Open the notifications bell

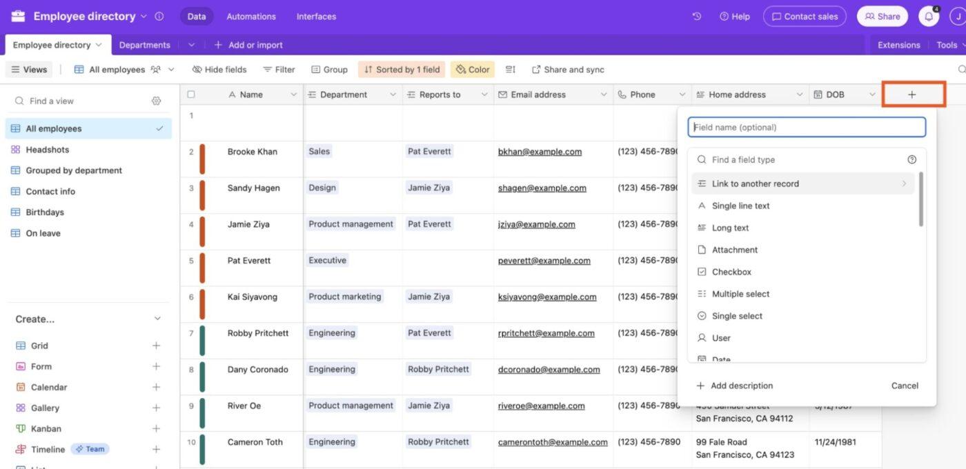927,15
